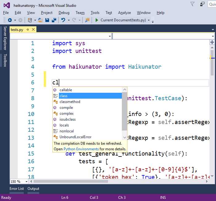Open the Help menu
This screenshot has width=216, height=201.
coord(160,13)
